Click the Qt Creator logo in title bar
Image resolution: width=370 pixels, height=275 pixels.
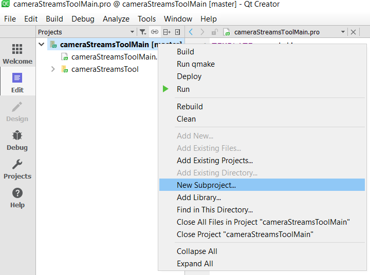coord(6,4)
